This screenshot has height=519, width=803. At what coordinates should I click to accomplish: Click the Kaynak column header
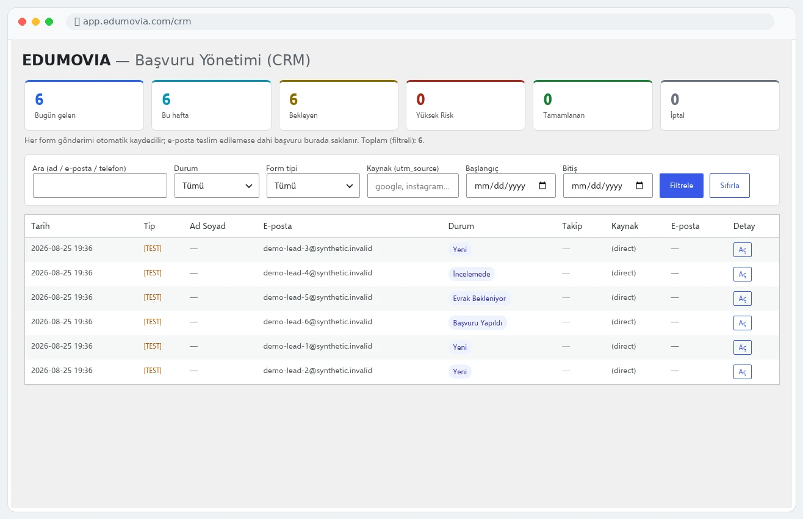[625, 226]
